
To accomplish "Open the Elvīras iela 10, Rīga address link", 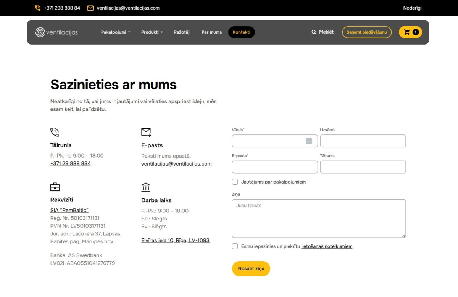I will coord(175,241).
